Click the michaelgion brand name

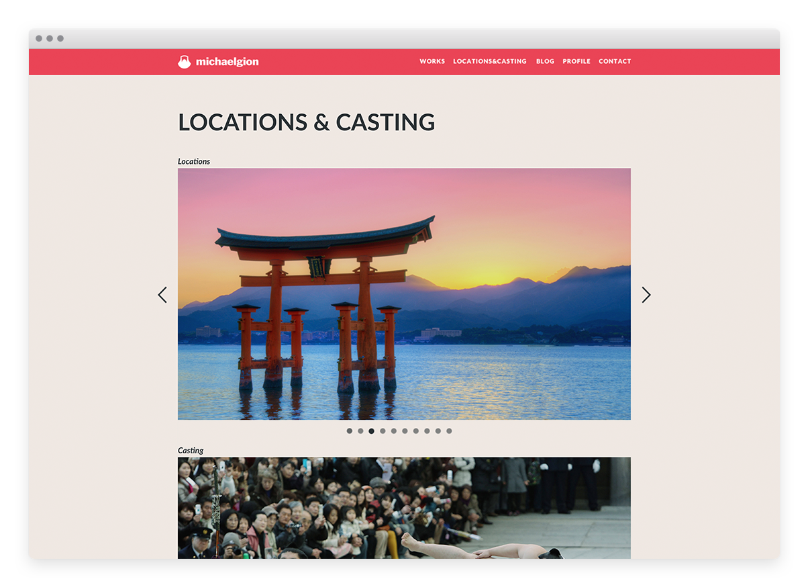tap(227, 62)
